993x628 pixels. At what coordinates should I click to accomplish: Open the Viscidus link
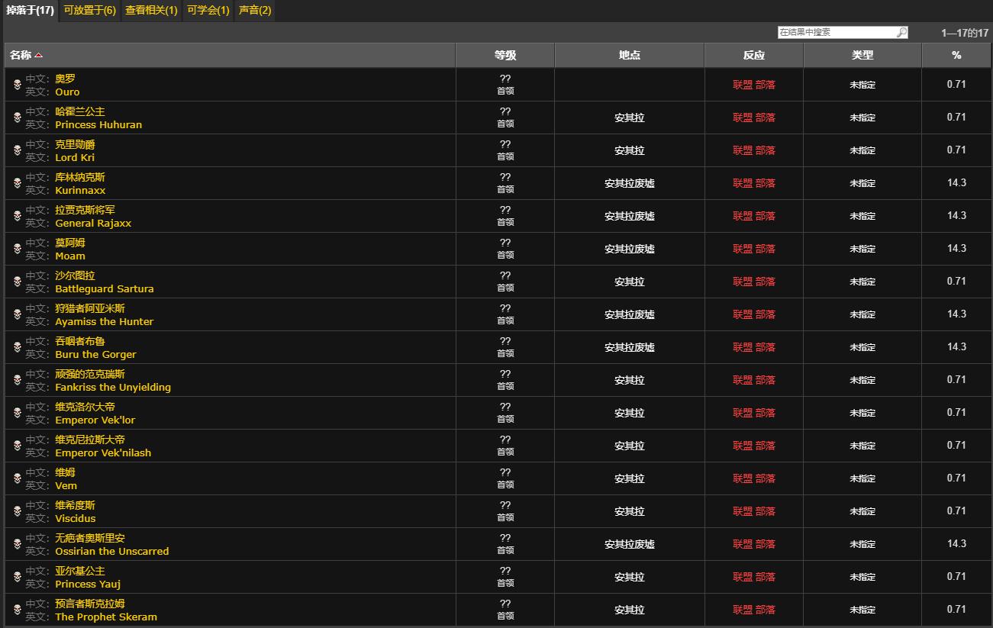click(x=76, y=518)
